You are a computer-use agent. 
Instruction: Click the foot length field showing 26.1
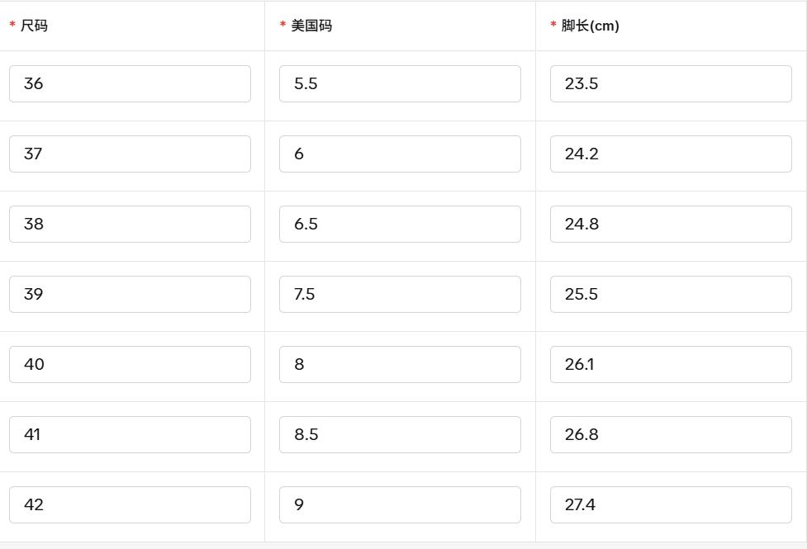click(671, 364)
